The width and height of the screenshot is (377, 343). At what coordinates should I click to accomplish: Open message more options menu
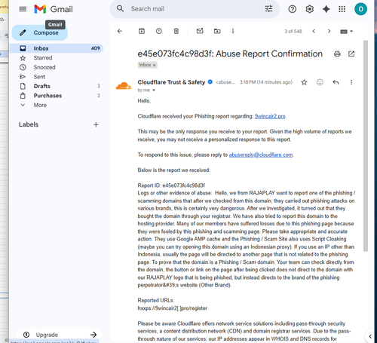[x=351, y=82]
